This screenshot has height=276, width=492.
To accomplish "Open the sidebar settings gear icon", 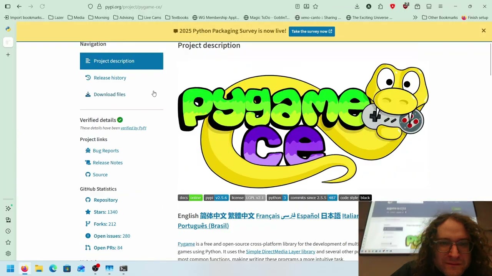I will 8,253.
